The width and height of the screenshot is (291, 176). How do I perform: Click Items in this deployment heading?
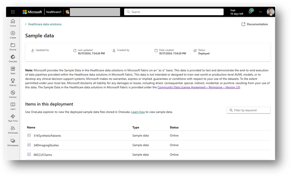(x=49, y=104)
